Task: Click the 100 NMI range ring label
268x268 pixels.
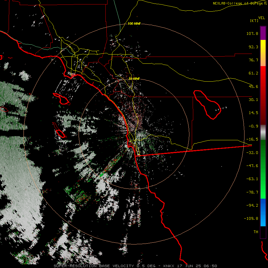Action: pyautogui.click(x=134, y=24)
